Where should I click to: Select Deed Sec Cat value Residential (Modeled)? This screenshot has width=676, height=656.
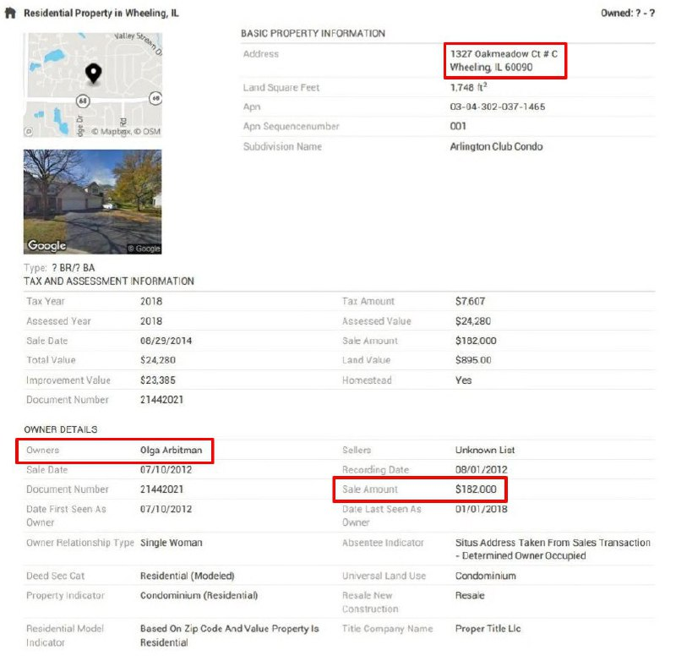click(x=187, y=577)
